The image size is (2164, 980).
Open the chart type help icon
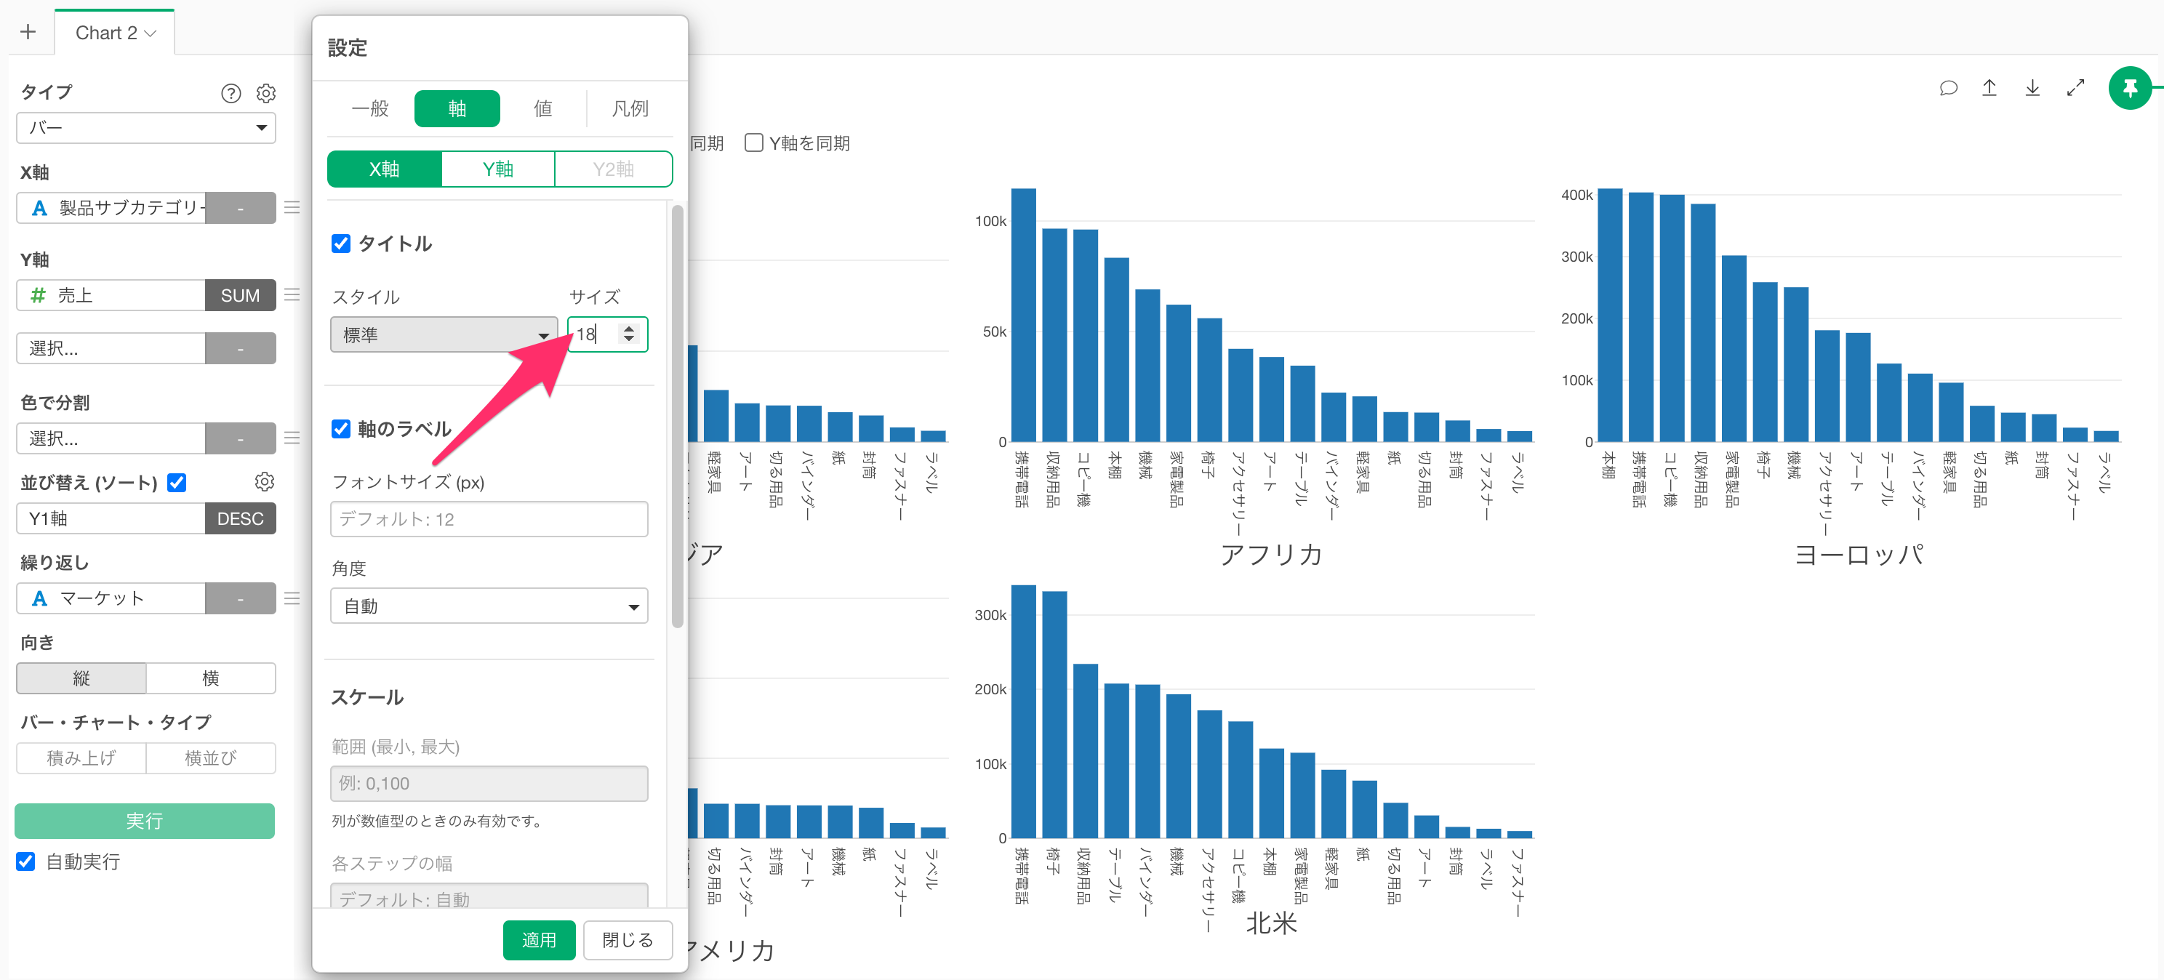(231, 93)
